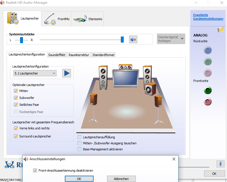This screenshot has width=227, height=182.
Task: Open Erweiterte Geräteeinstellungen link
Action: click(208, 17)
